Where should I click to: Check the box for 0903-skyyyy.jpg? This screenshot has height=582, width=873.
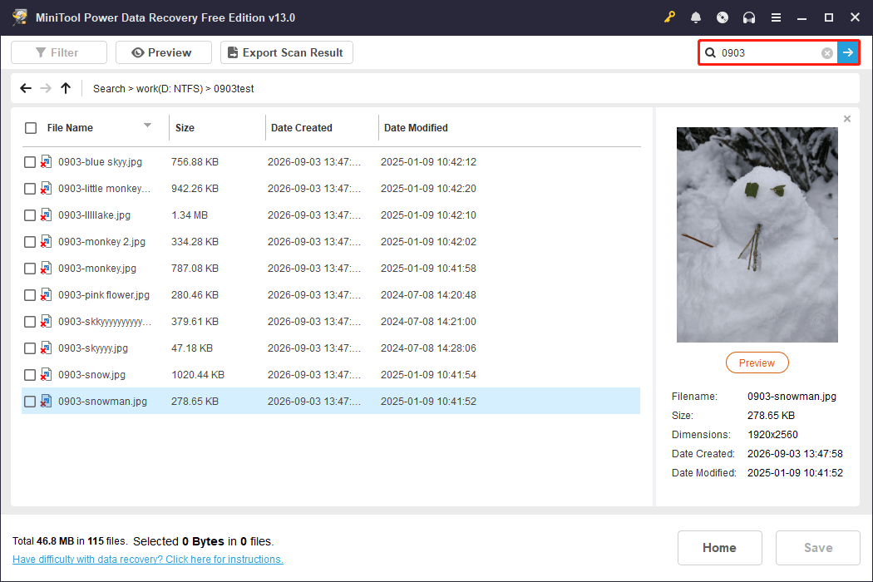click(x=30, y=348)
